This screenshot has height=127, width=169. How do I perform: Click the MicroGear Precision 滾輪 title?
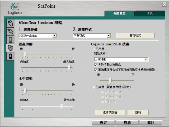coord(40,23)
